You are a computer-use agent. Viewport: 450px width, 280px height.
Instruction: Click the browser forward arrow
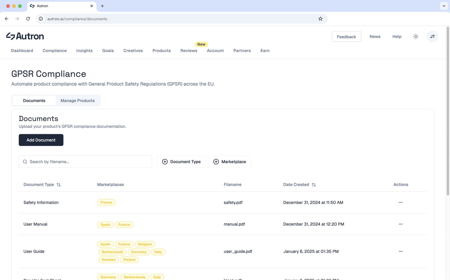(x=17, y=19)
